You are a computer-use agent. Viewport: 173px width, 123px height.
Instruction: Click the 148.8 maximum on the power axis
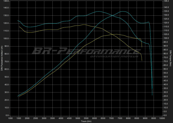tap(6, 1)
